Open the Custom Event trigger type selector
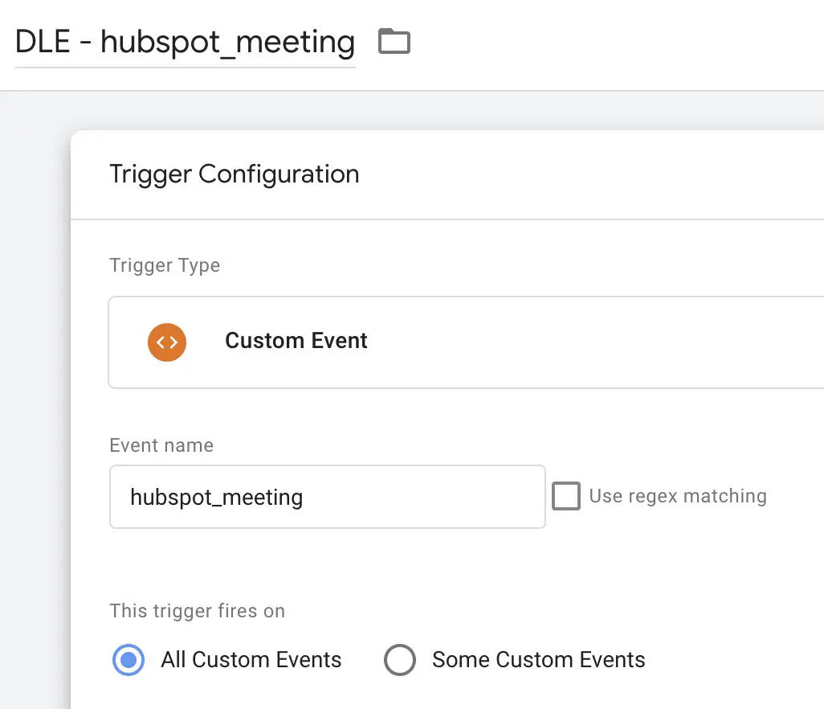Viewport: 824px width, 709px height. point(466,342)
